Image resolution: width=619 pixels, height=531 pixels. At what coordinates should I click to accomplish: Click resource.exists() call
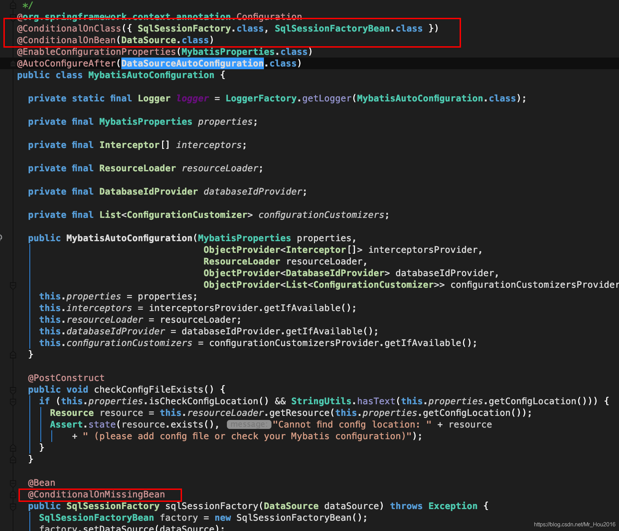[168, 424]
